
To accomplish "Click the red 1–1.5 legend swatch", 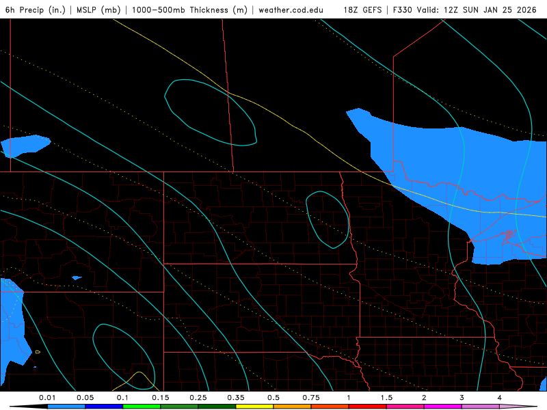I will (x=368, y=407).
